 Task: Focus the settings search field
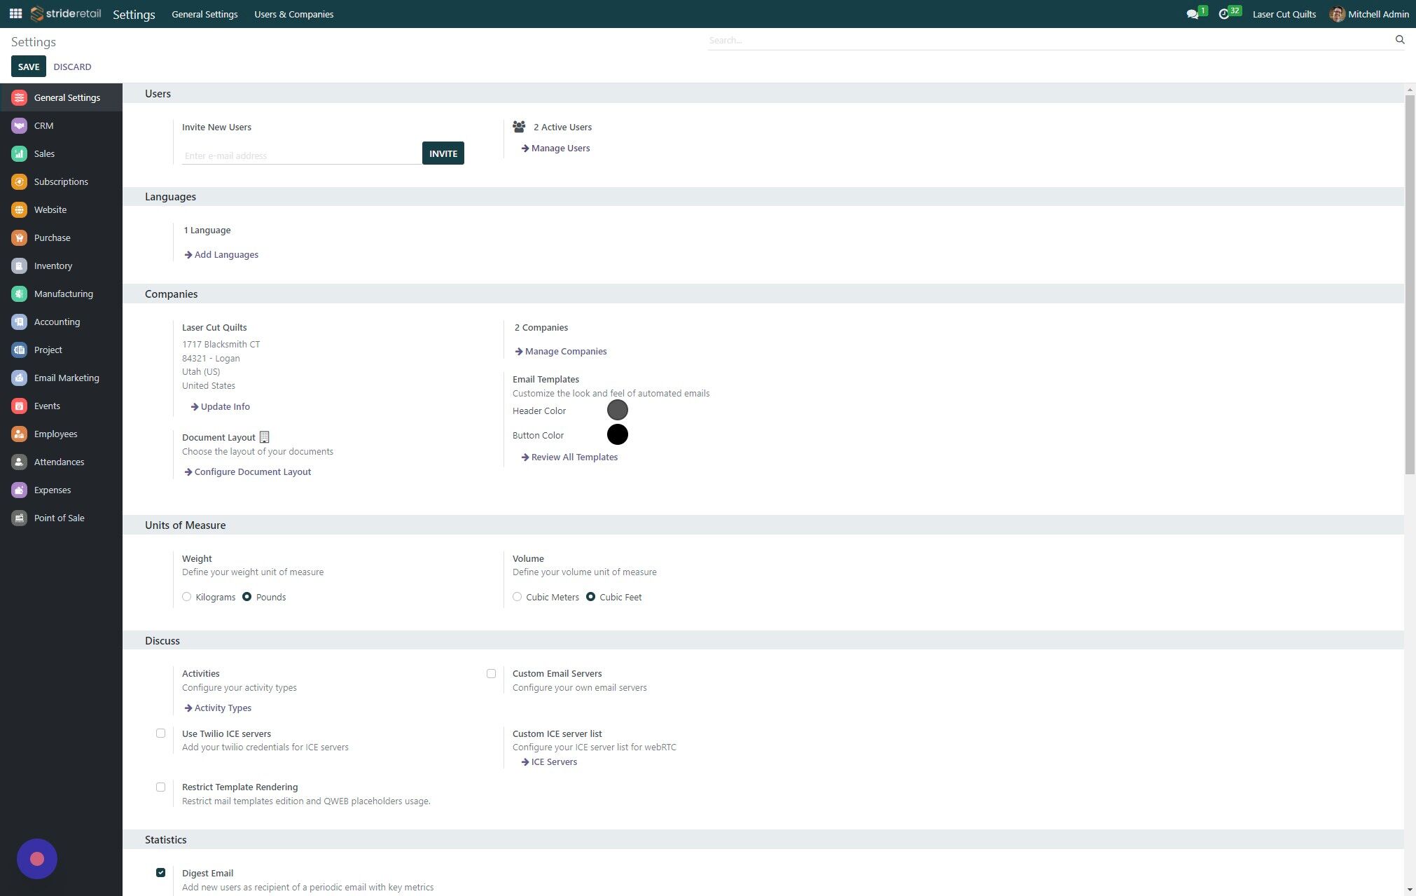pyautogui.click(x=1049, y=41)
